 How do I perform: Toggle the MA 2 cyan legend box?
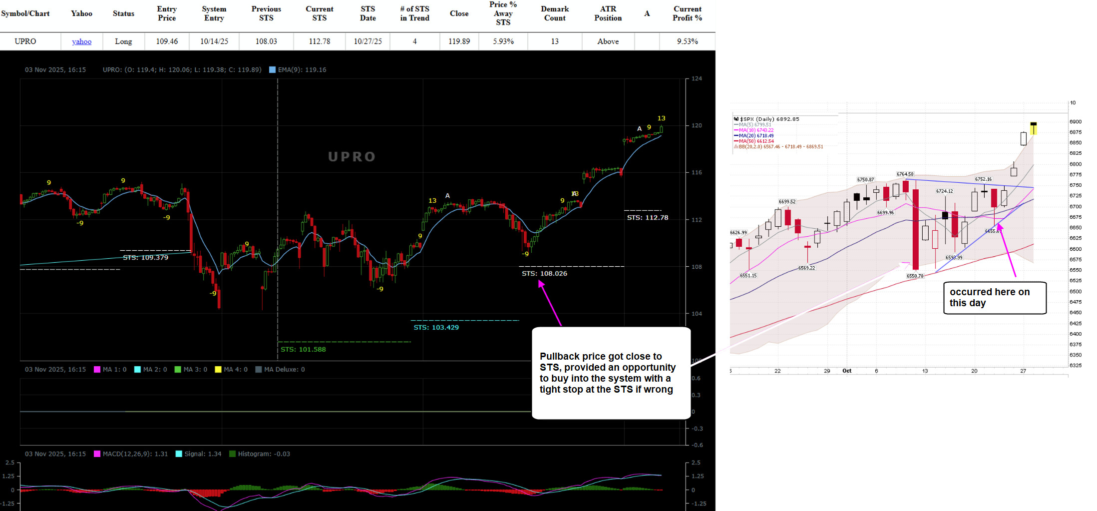[x=138, y=370]
